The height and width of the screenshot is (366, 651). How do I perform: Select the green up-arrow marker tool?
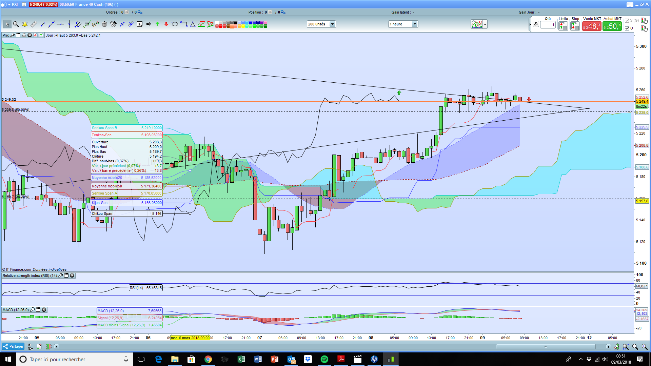[157, 24]
